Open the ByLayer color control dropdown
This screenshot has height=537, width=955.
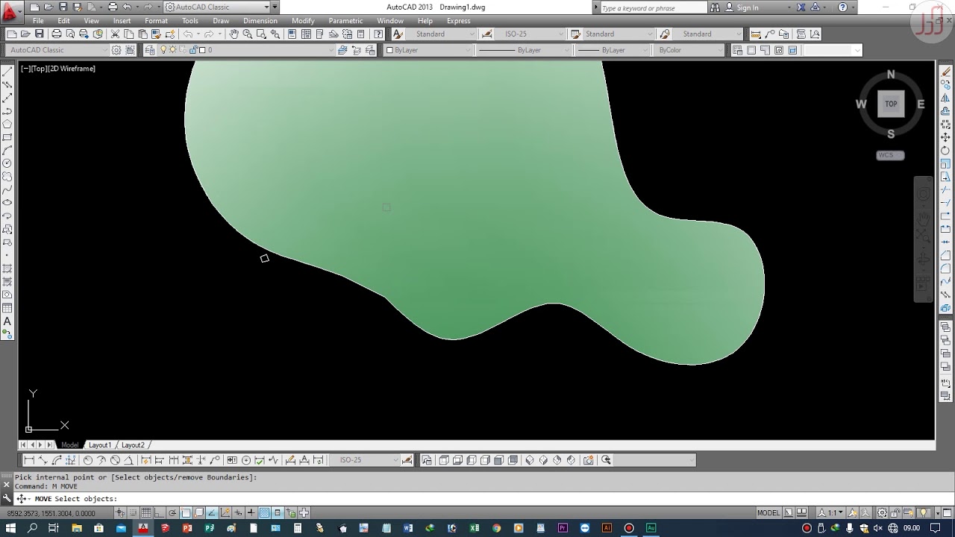pyautogui.click(x=428, y=50)
